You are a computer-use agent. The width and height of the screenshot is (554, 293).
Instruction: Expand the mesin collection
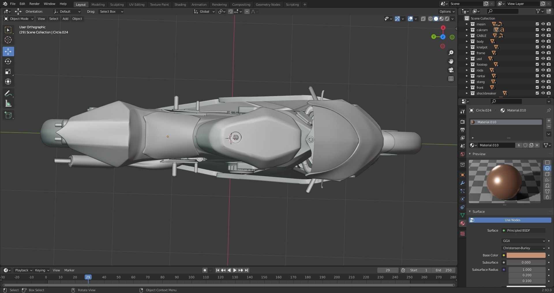click(467, 24)
